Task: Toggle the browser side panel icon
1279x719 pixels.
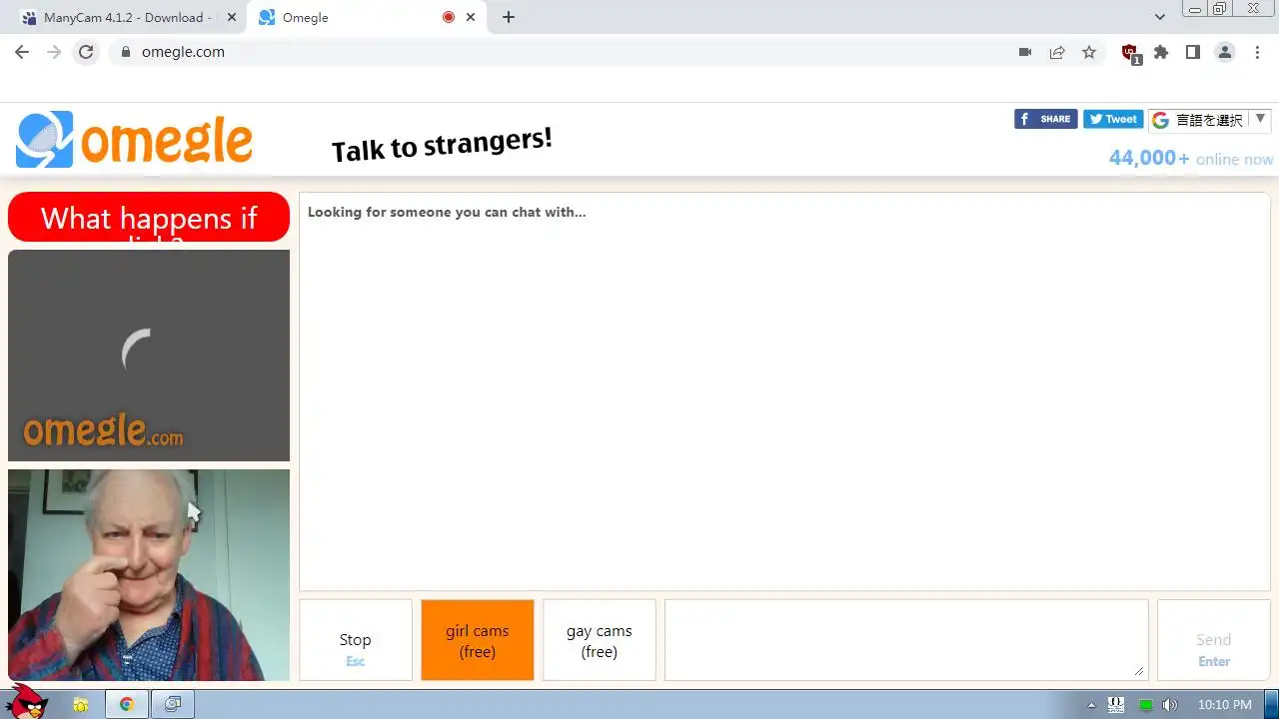Action: click(1193, 52)
